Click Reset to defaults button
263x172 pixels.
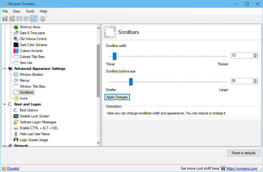click(244, 153)
